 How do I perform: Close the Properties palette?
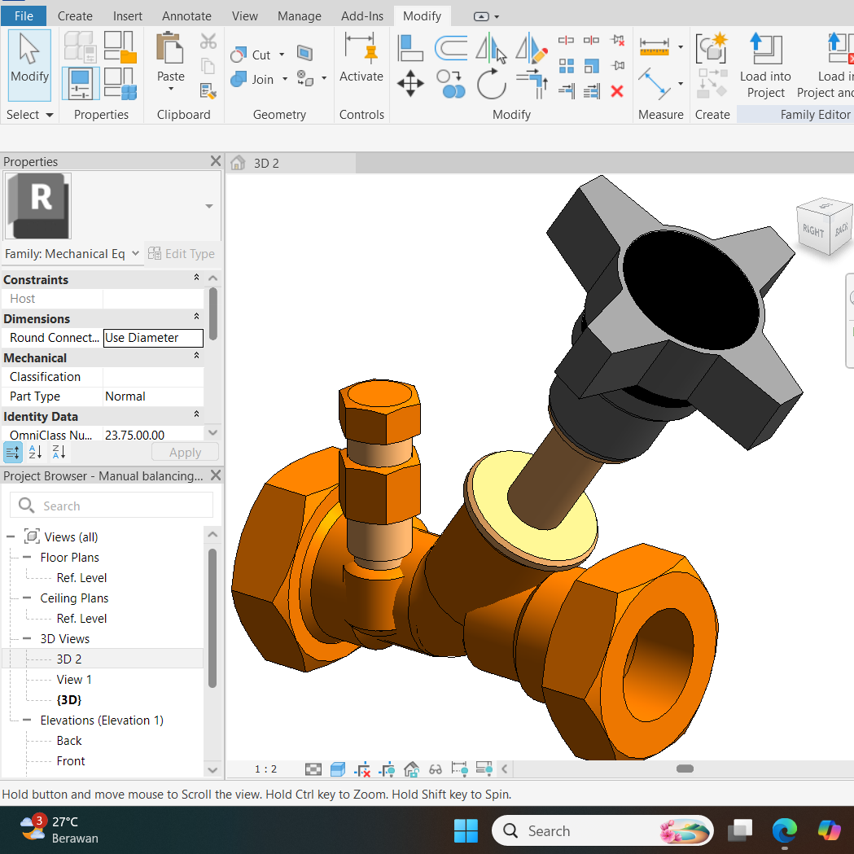(x=216, y=161)
